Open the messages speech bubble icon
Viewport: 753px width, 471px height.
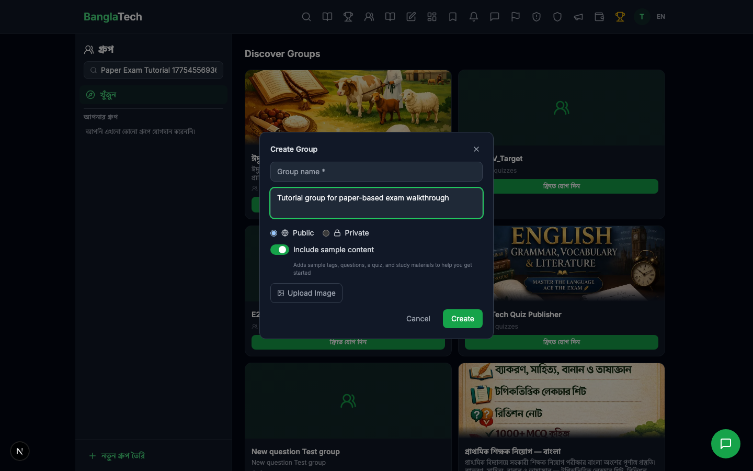(495, 17)
